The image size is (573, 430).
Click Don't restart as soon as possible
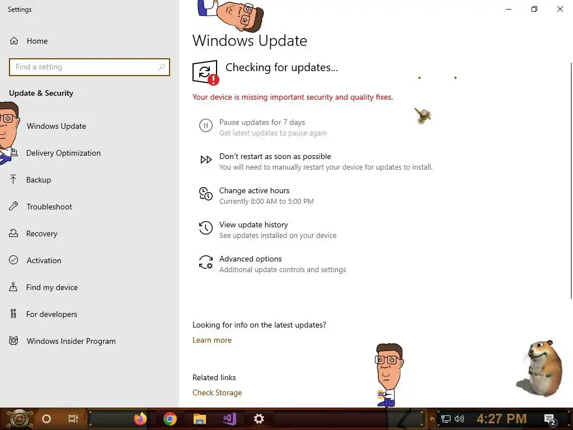coord(275,156)
